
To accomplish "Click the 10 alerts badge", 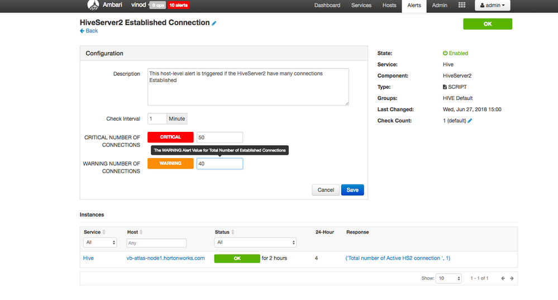I will coord(178,5).
